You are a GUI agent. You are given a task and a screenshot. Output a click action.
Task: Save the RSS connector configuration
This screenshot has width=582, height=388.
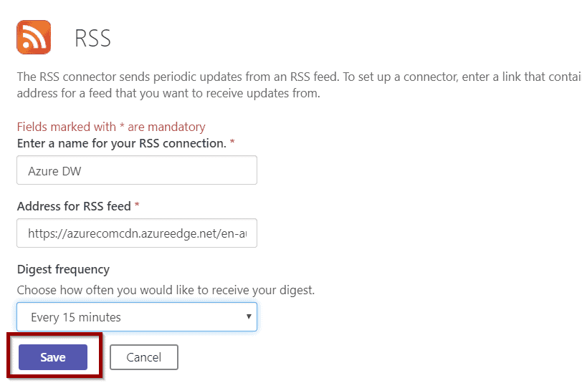coord(53,357)
